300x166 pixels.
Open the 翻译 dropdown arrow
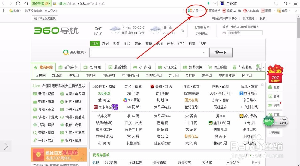[x=274, y=11]
